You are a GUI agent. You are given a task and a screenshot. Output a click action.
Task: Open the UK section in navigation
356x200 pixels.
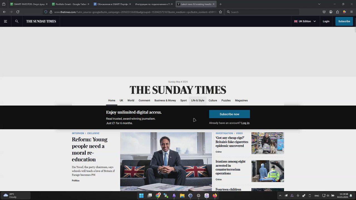coord(121,101)
